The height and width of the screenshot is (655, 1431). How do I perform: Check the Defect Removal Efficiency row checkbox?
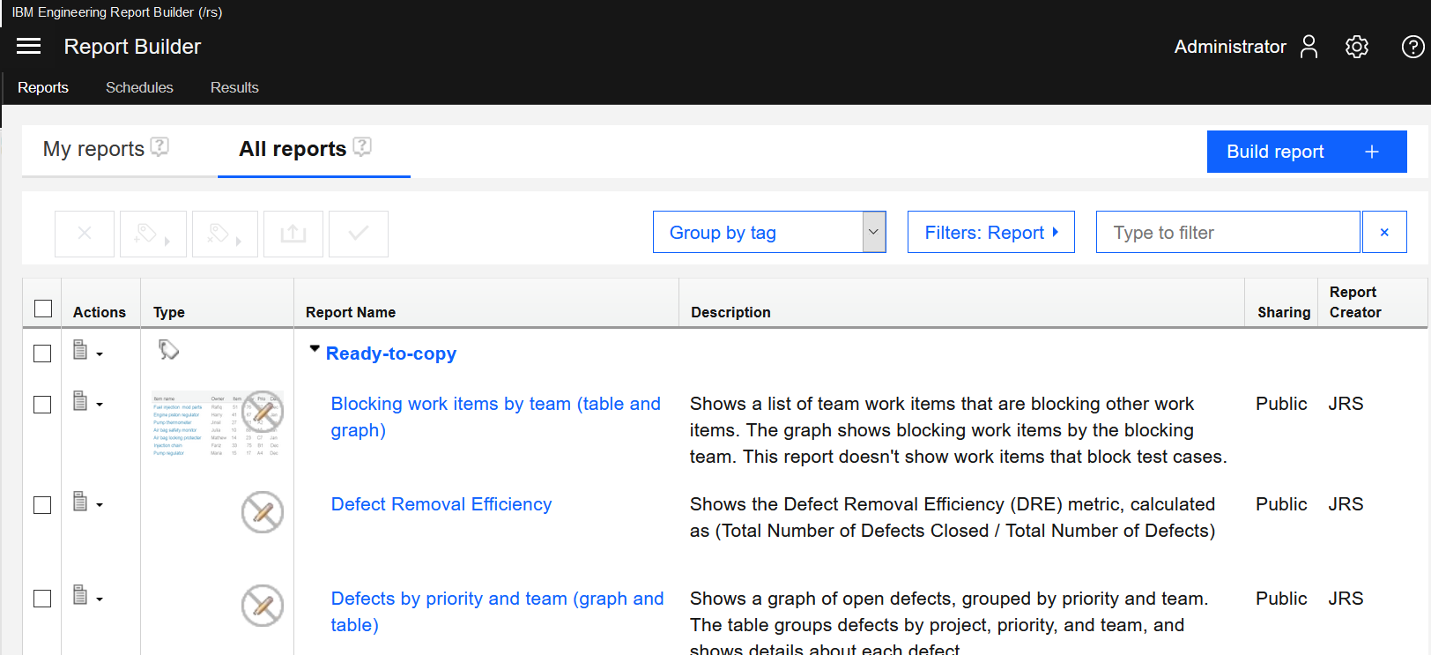pos(42,505)
